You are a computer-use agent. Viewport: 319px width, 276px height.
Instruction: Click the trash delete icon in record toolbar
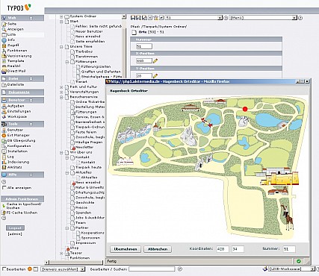click(x=156, y=18)
